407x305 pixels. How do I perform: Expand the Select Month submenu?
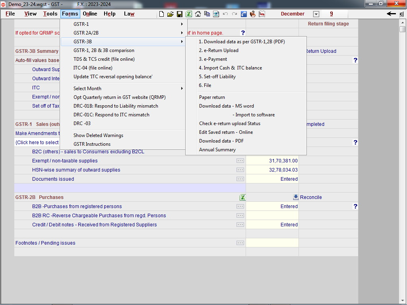pyautogui.click(x=126, y=89)
